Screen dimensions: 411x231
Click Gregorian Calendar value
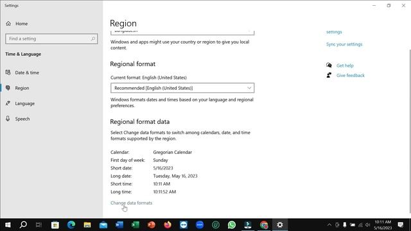(x=173, y=152)
